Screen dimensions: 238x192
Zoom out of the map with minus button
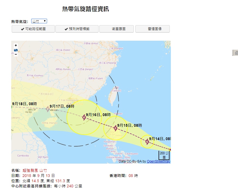16,54
